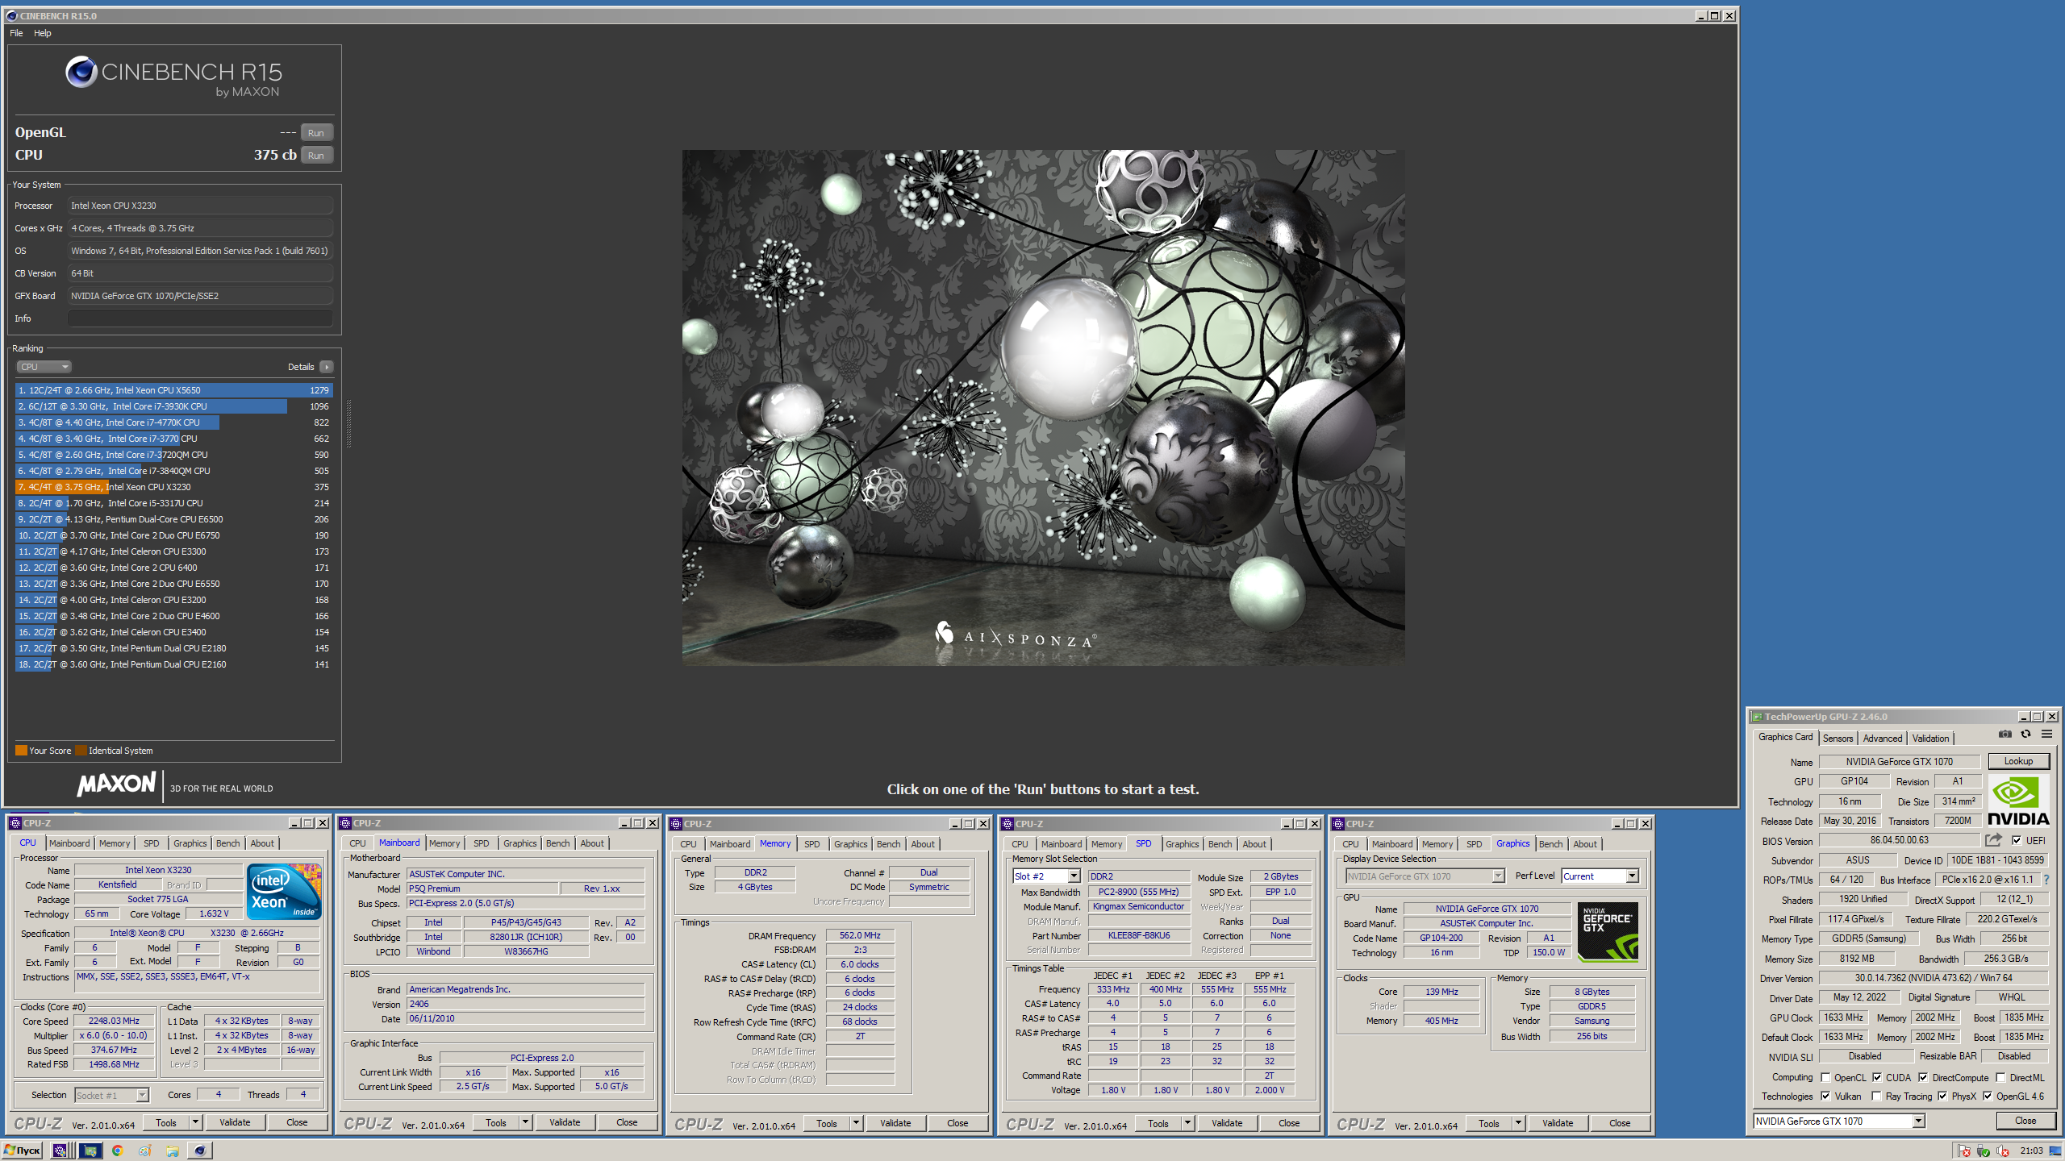2065x1161 pixels.
Task: Open the Ranking CPU dropdown in Cinebench
Action: 44,367
